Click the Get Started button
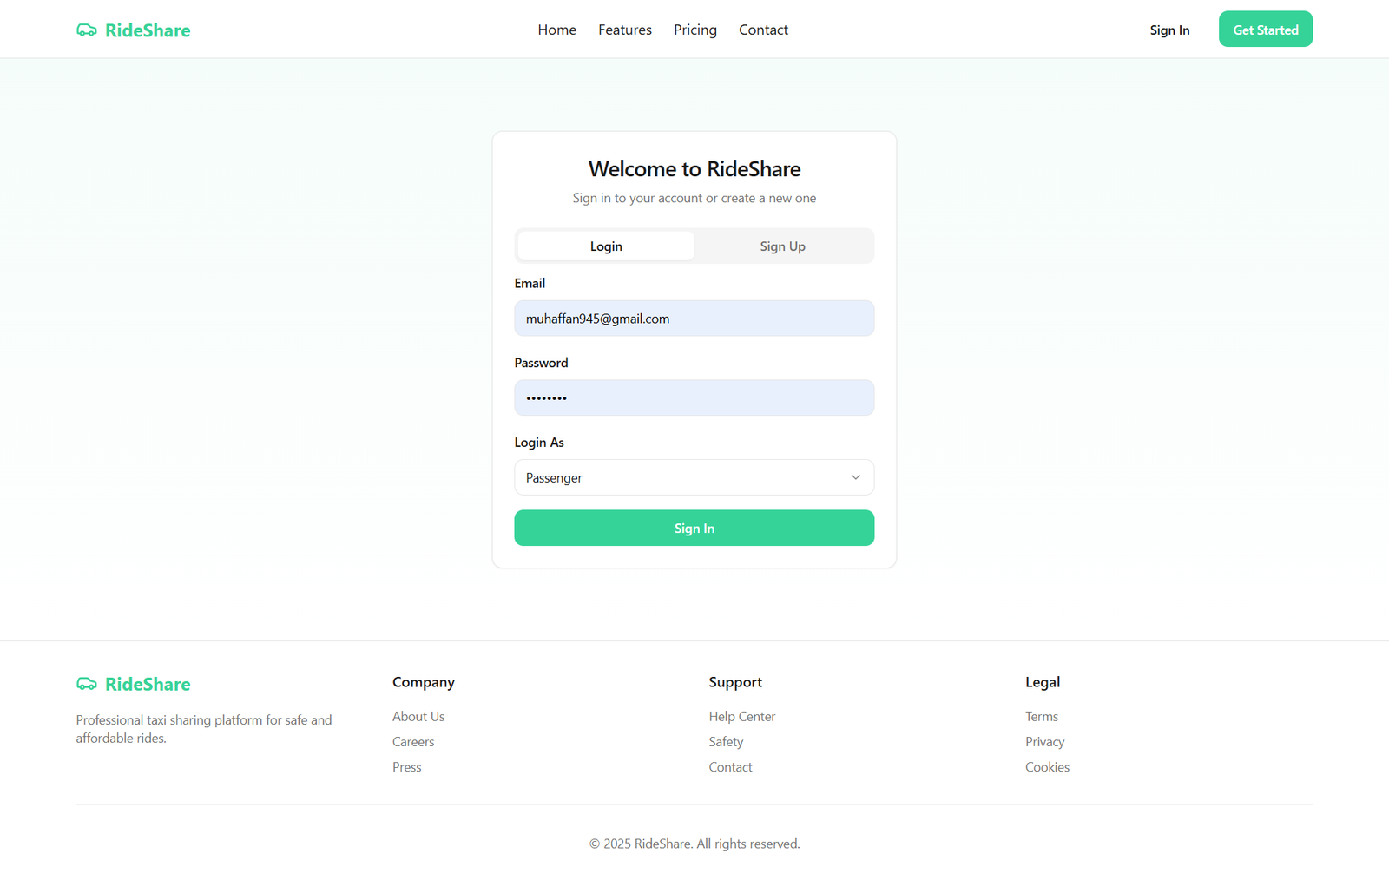The height and width of the screenshot is (880, 1389). (x=1265, y=30)
